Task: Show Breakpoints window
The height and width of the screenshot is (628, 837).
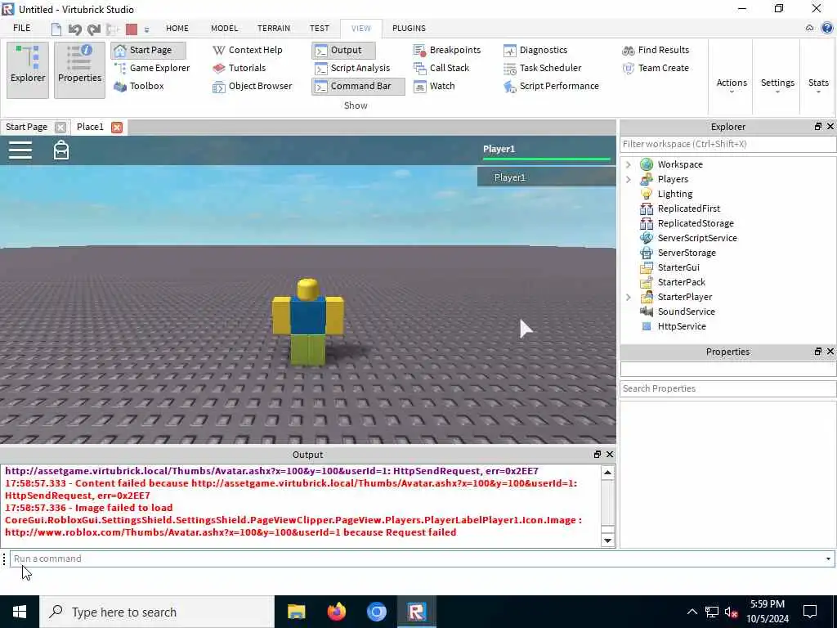Action: tap(447, 50)
